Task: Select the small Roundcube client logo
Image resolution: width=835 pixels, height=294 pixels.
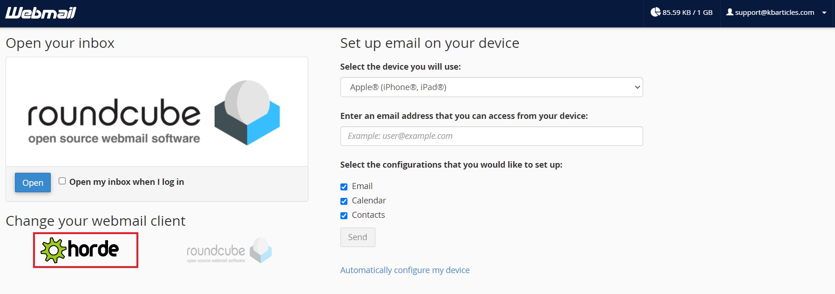Action: coord(229,250)
